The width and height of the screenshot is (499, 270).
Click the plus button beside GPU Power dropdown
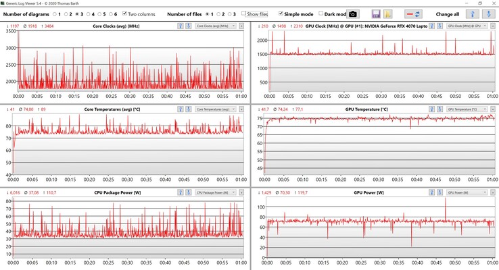pyautogui.click(x=493, y=192)
